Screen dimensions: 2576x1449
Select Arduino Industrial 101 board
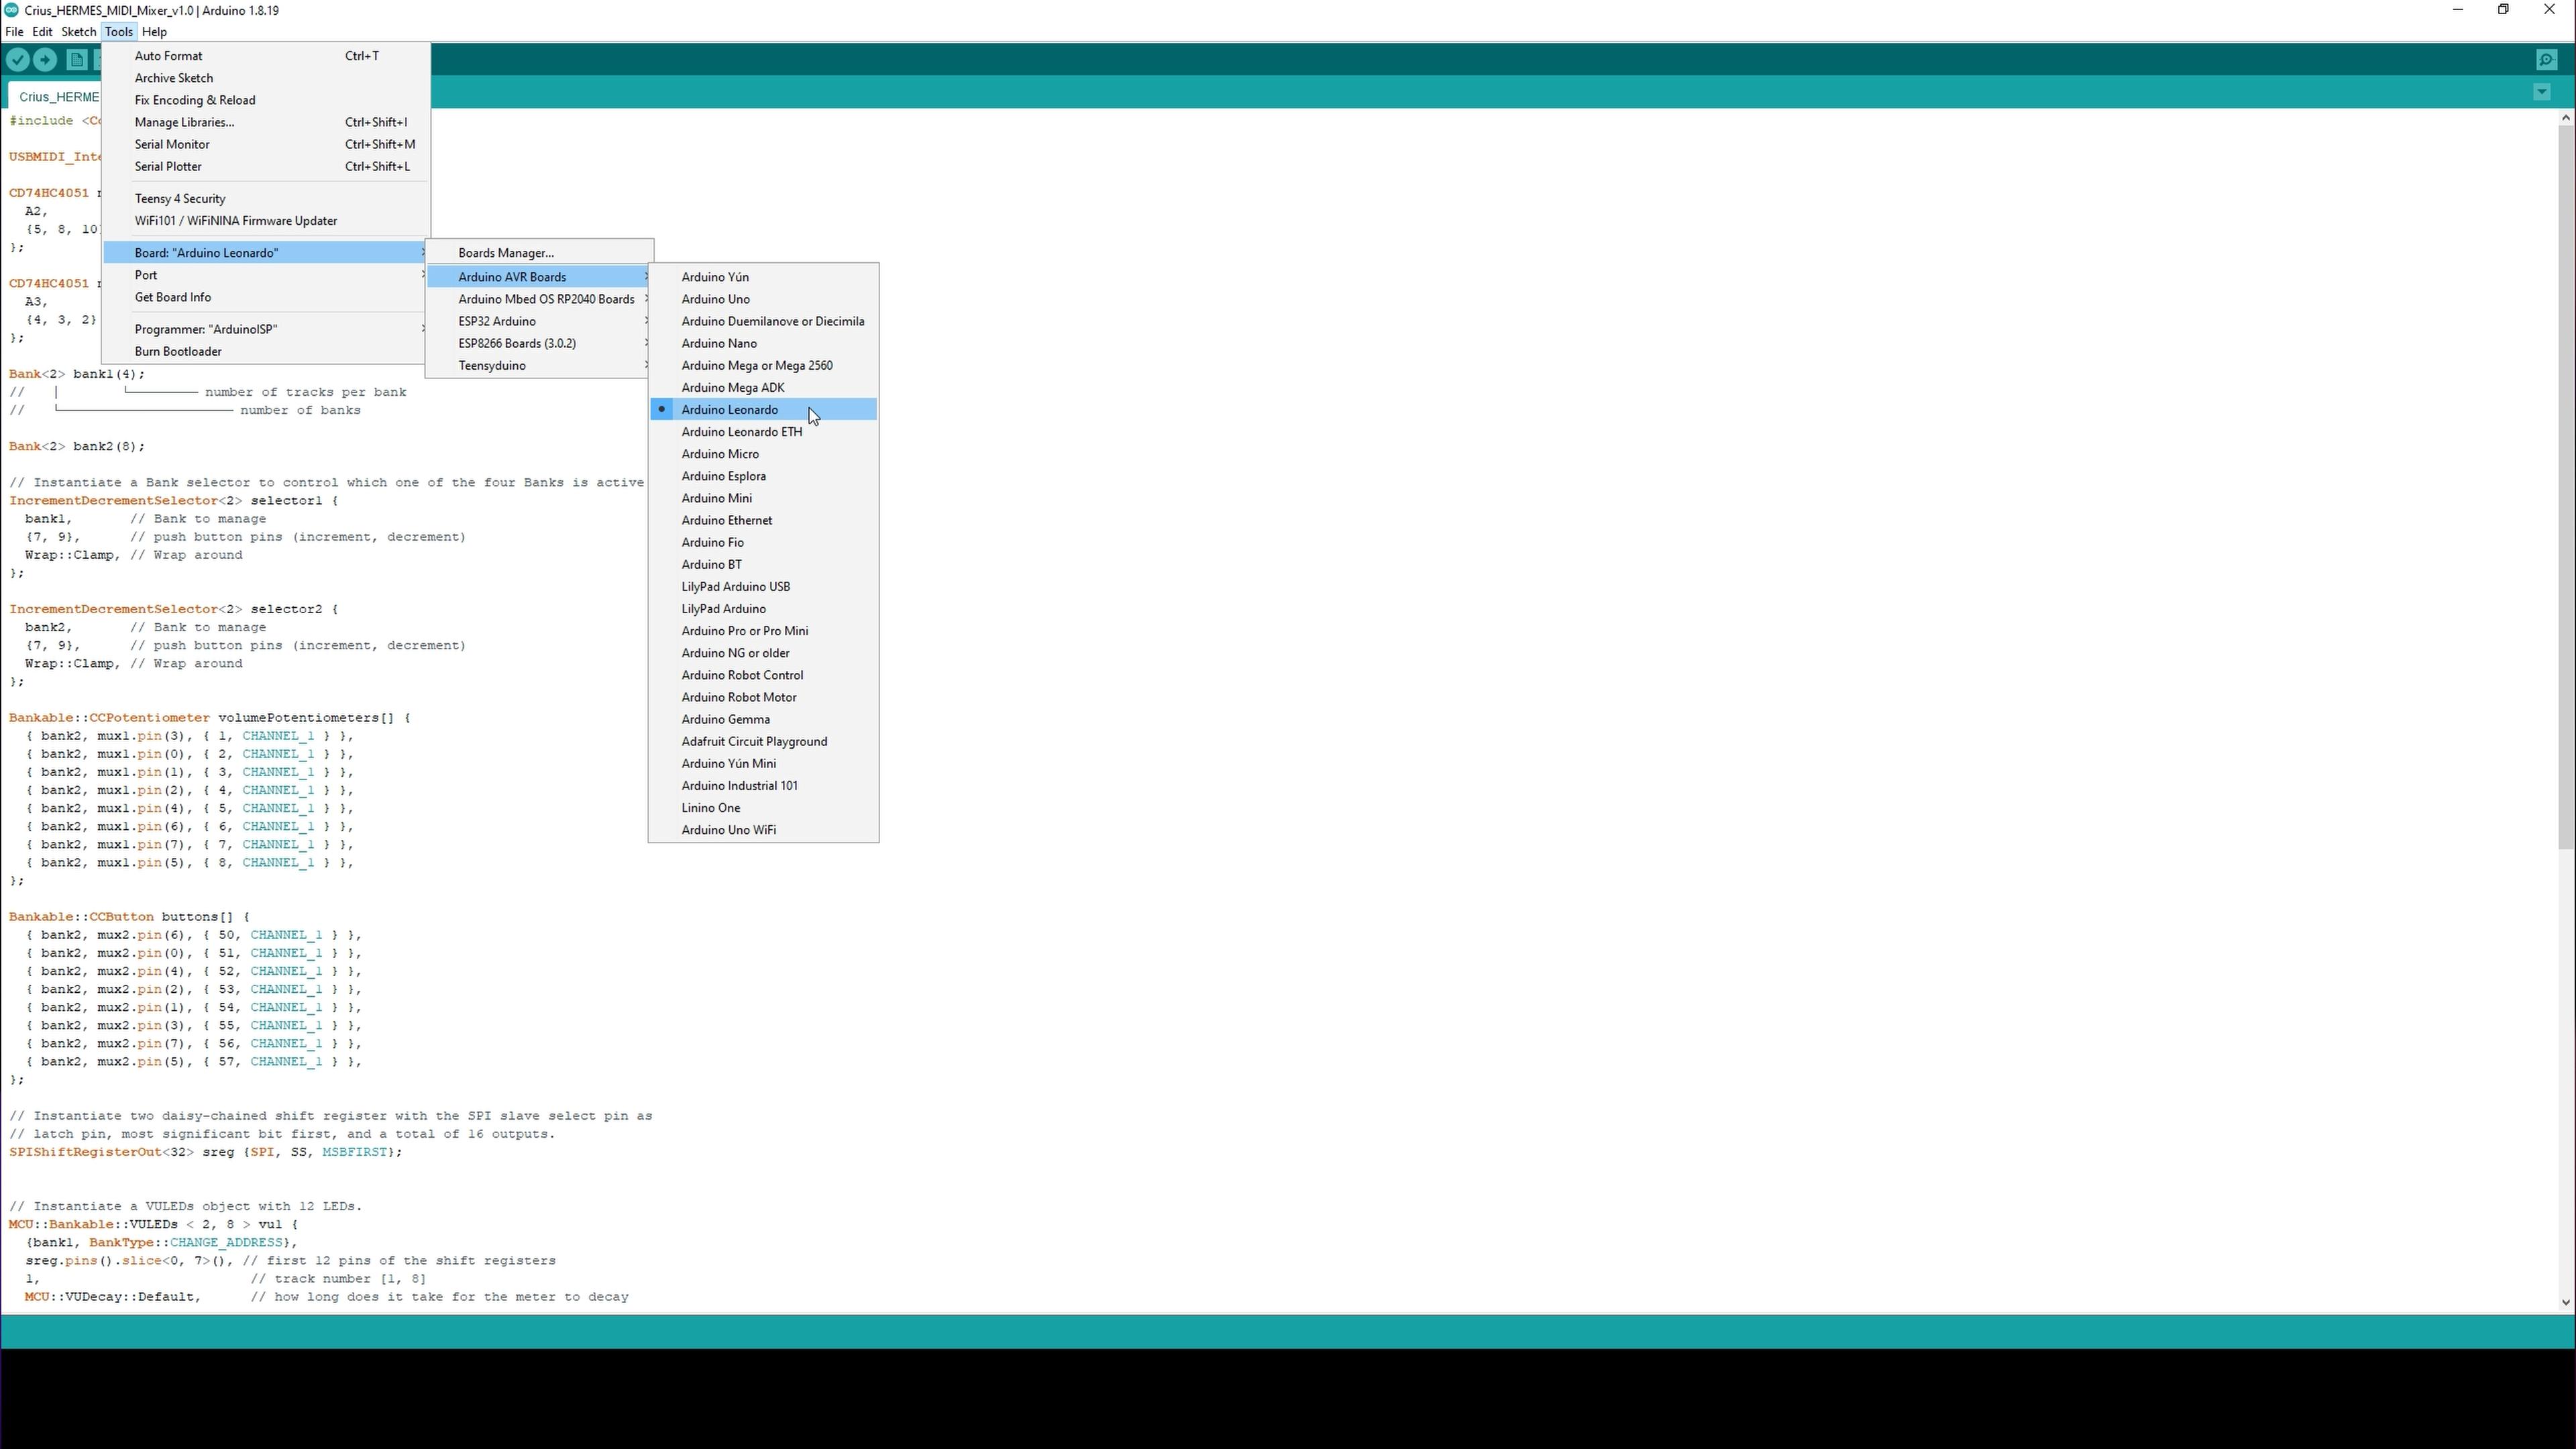[739, 786]
